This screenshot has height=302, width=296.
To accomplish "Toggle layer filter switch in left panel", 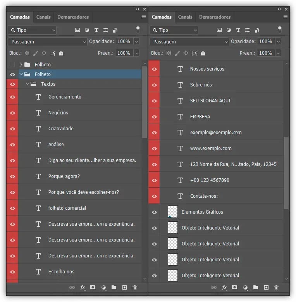I will pyautogui.click(x=138, y=29).
